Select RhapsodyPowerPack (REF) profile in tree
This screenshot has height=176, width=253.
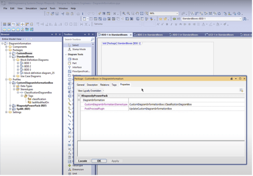(32, 106)
